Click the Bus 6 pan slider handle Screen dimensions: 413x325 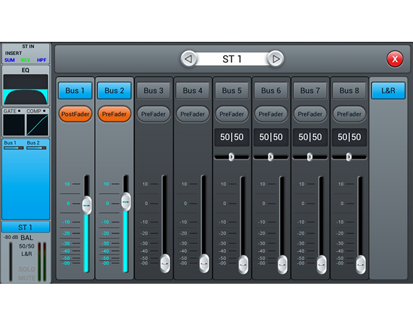[271, 156]
